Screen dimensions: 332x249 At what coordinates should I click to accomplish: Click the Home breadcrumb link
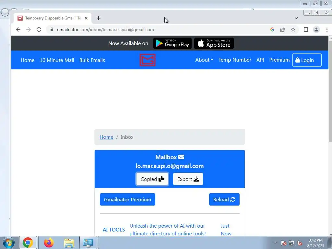[x=106, y=137]
